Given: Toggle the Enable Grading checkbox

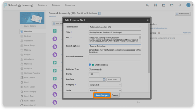Looking at the screenshot, I should point(90,65).
